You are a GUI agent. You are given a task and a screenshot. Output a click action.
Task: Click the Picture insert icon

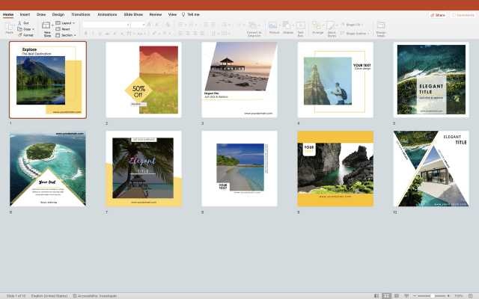click(x=274, y=26)
